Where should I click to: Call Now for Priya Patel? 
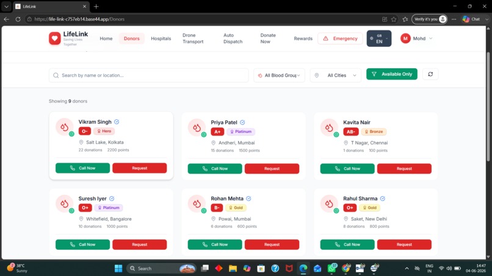tap(215, 169)
